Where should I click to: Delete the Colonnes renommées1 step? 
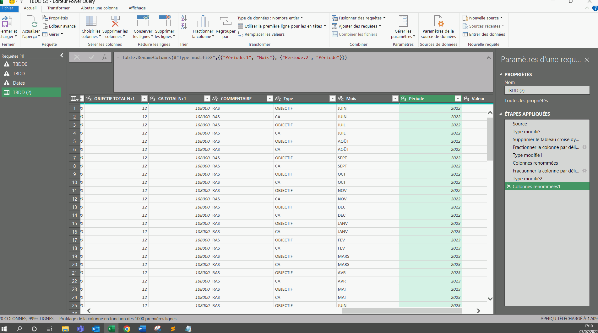508,187
